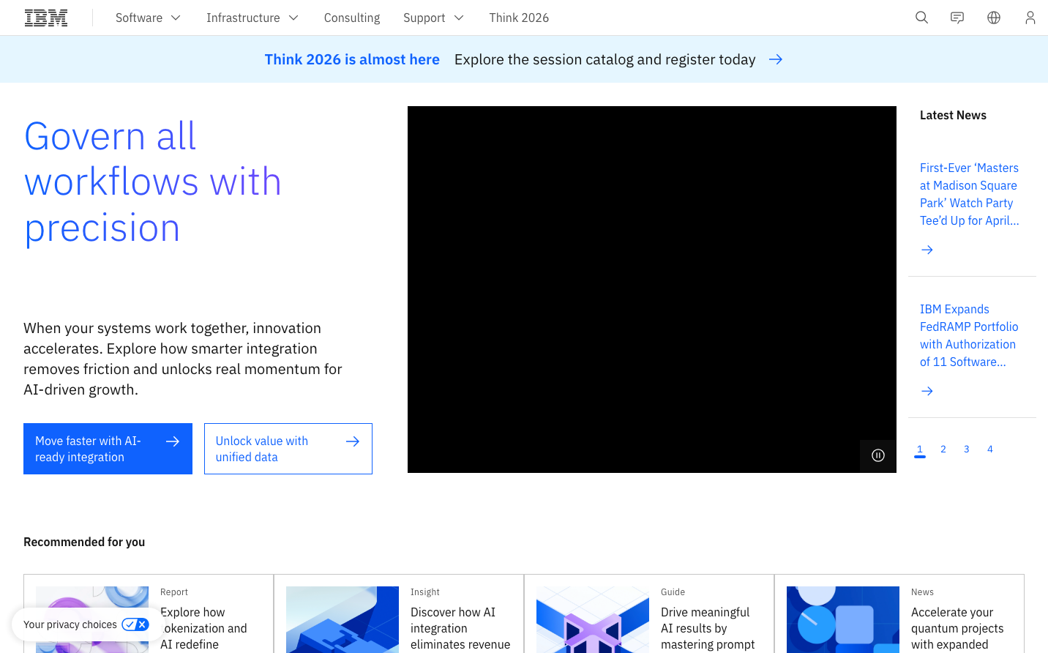The image size is (1048, 653).
Task: Pause the hero video
Action: pyautogui.click(x=878, y=455)
